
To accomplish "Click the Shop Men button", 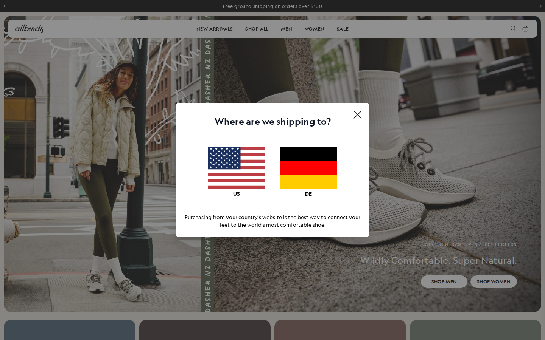I will 444,282.
